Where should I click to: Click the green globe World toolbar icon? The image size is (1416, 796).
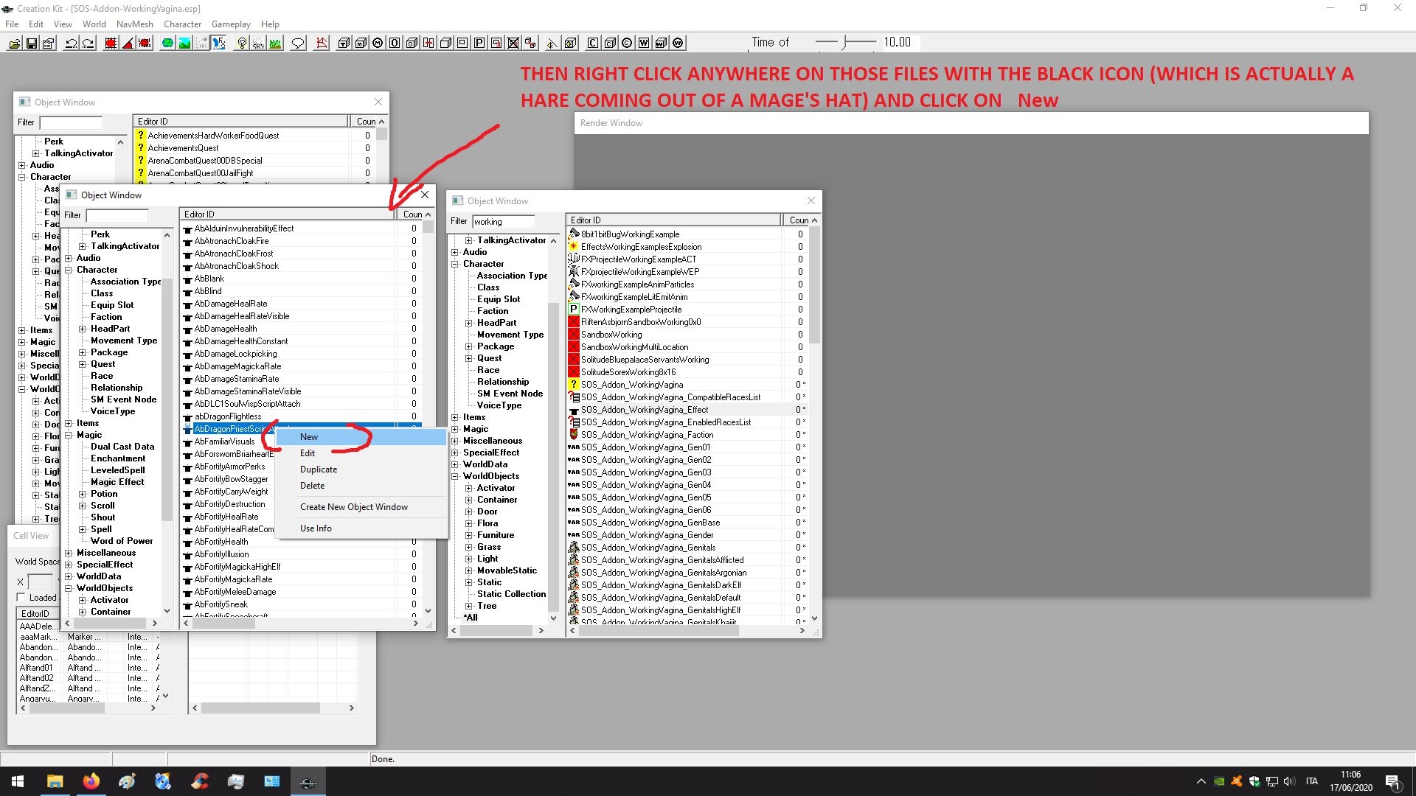click(x=167, y=43)
